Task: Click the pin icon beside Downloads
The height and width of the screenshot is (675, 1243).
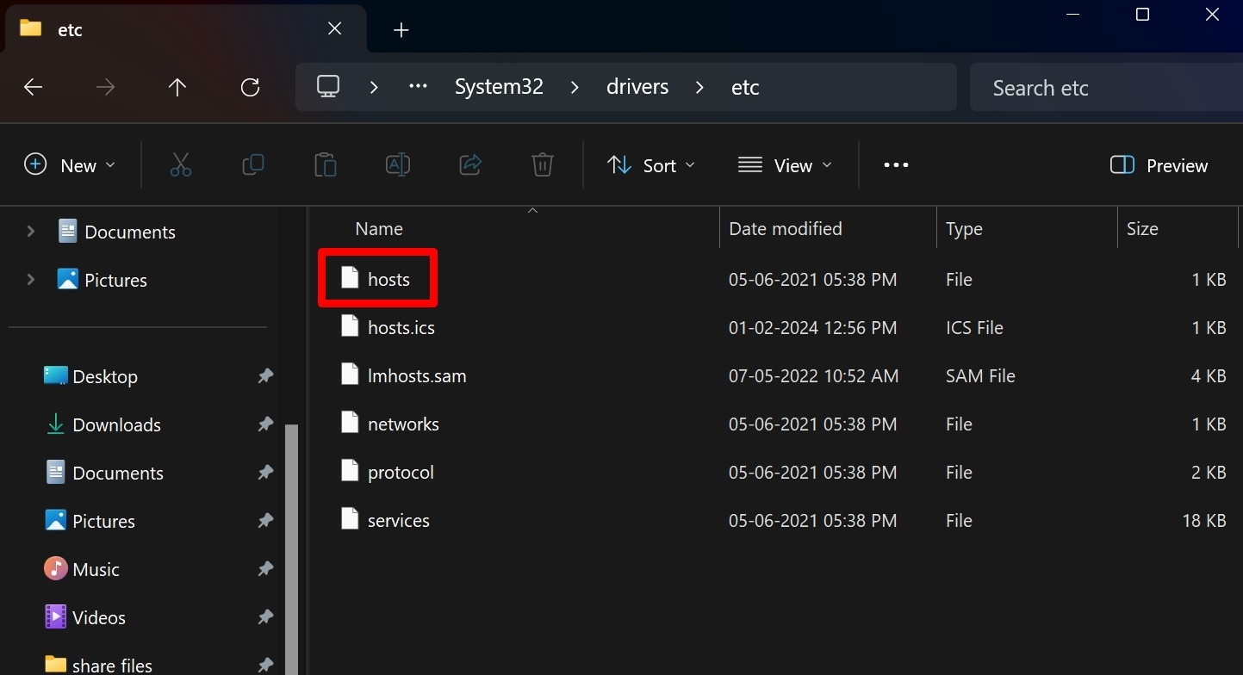Action: pos(265,424)
